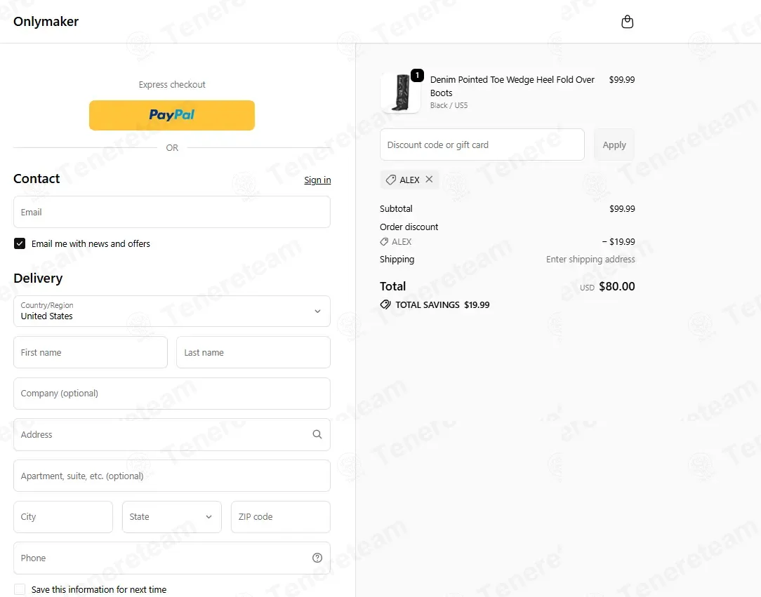Click the boots product thumbnail
Screen dimensions: 761x597
pyautogui.click(x=400, y=93)
